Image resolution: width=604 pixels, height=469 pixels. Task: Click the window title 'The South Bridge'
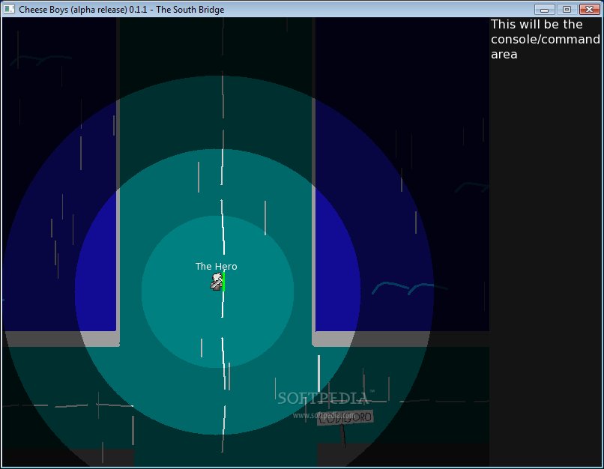pos(190,10)
